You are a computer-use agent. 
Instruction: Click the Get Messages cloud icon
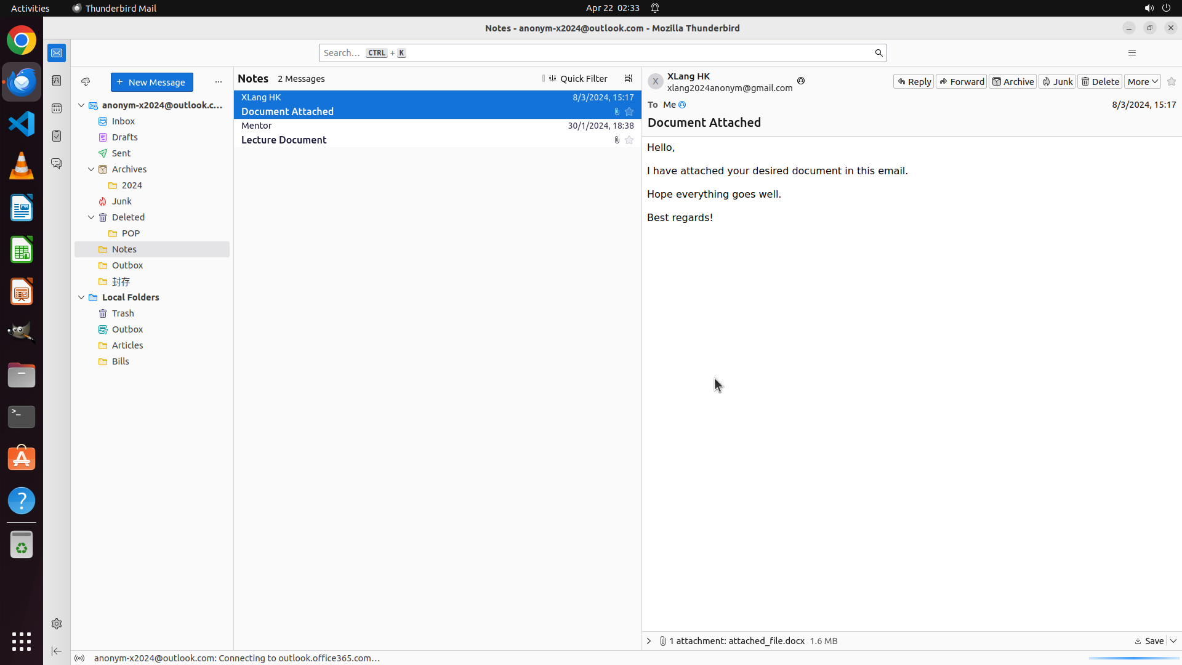(86, 82)
